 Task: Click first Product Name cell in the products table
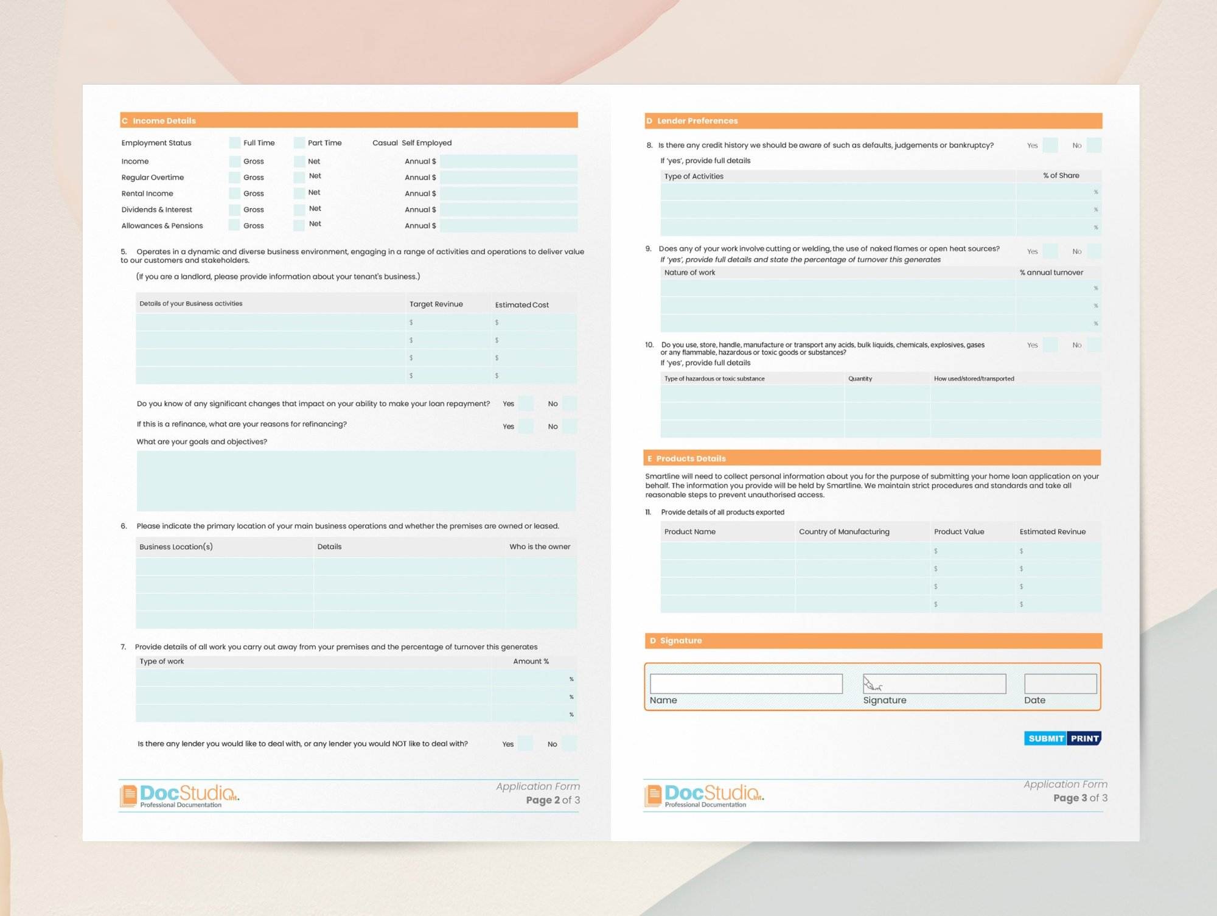coord(727,551)
